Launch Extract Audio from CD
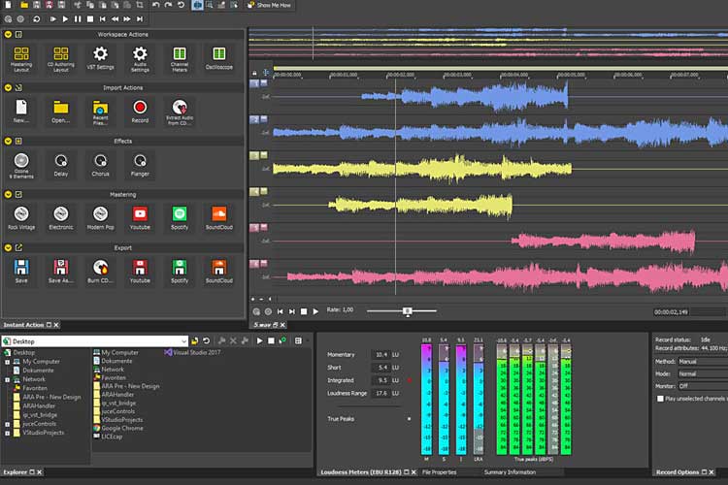Image resolution: width=728 pixels, height=485 pixels. click(x=180, y=113)
